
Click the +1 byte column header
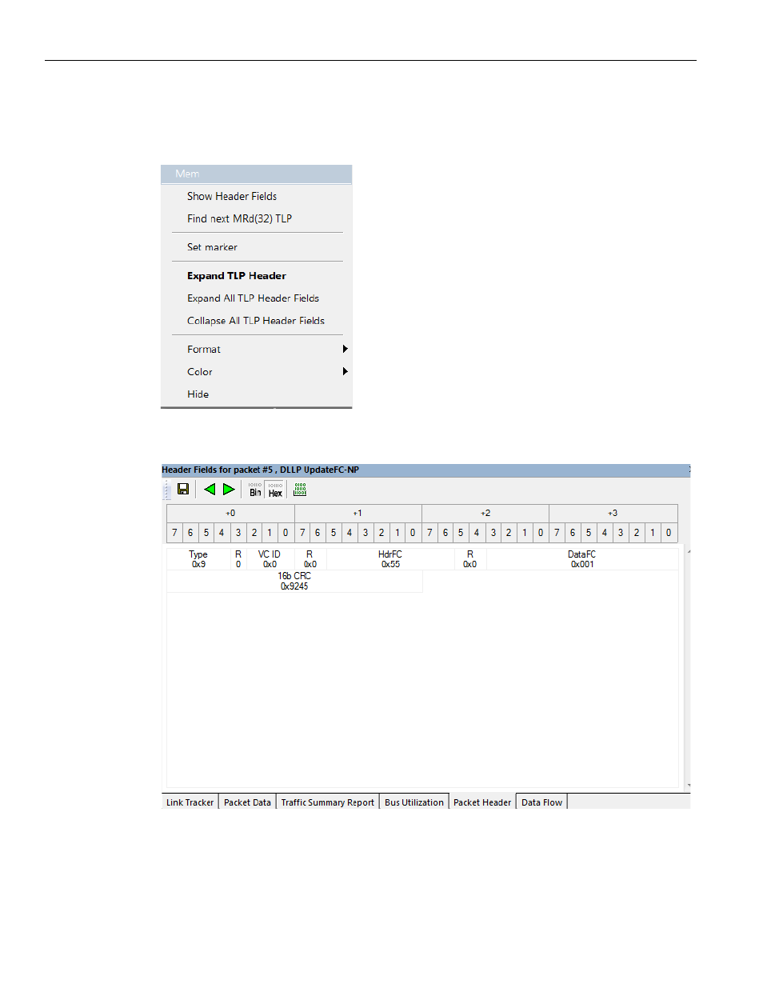[358, 514]
